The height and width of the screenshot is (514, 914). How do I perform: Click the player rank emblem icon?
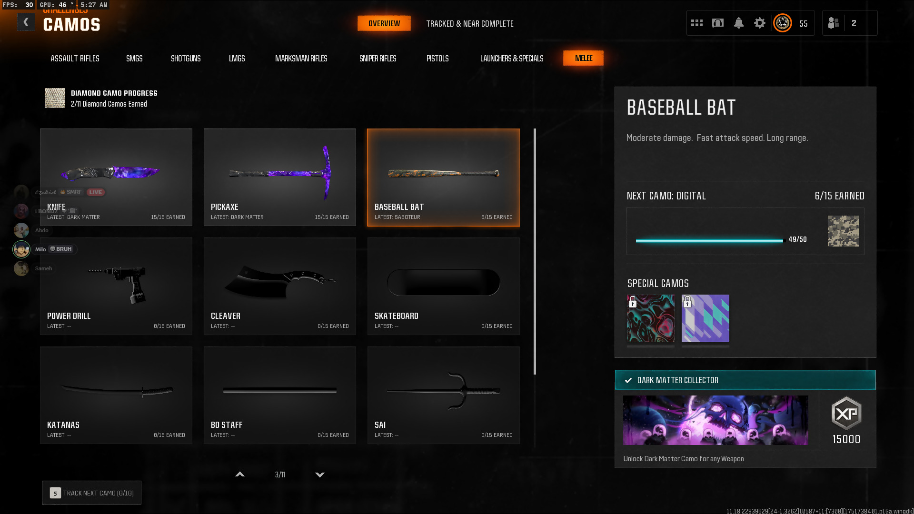(783, 23)
